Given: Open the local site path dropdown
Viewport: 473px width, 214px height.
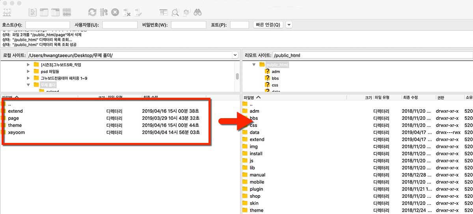Looking at the screenshot, I should pyautogui.click(x=235, y=55).
